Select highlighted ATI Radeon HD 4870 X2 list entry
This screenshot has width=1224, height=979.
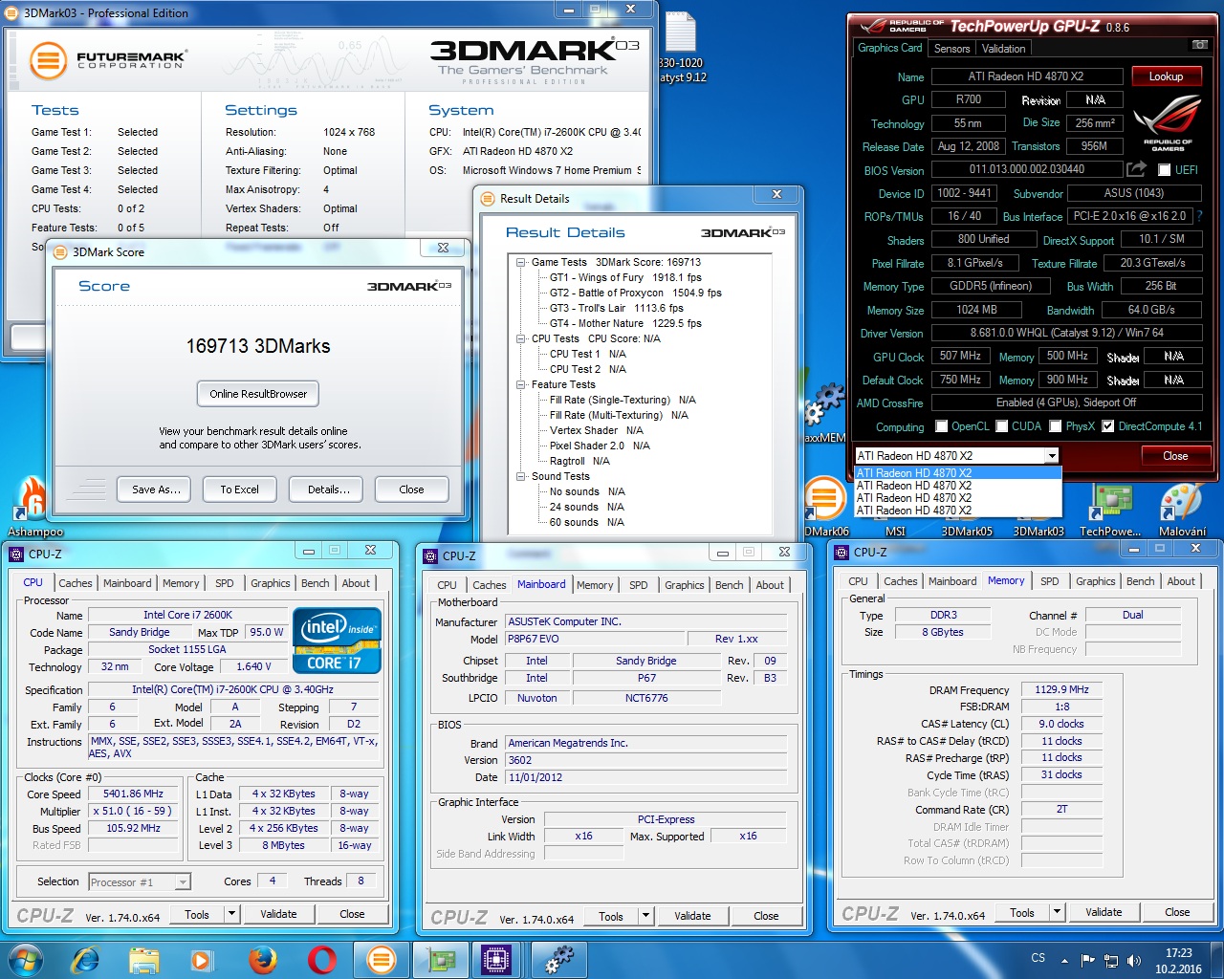[958, 473]
